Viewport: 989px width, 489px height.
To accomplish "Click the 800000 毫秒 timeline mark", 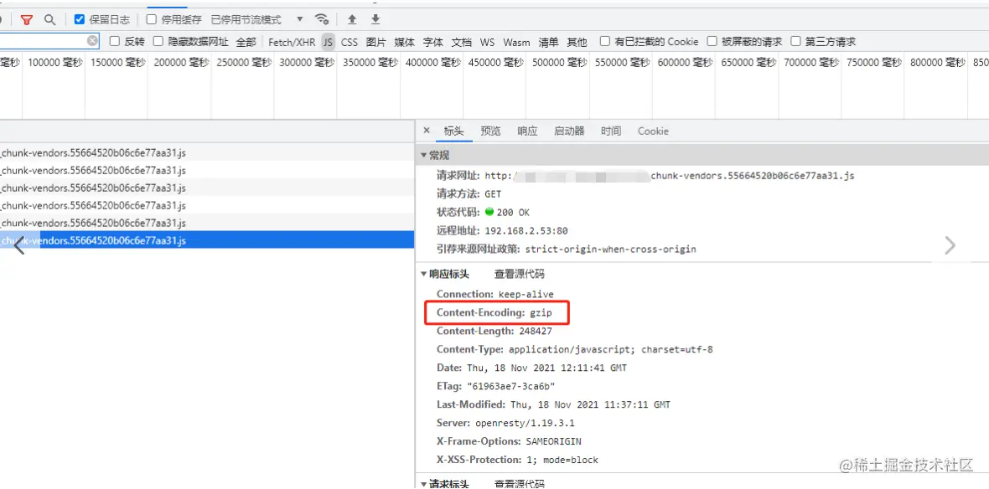I will coord(938,63).
